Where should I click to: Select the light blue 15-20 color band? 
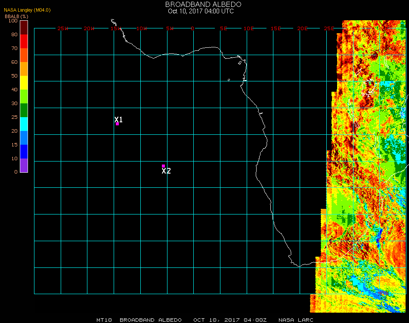click(24, 138)
